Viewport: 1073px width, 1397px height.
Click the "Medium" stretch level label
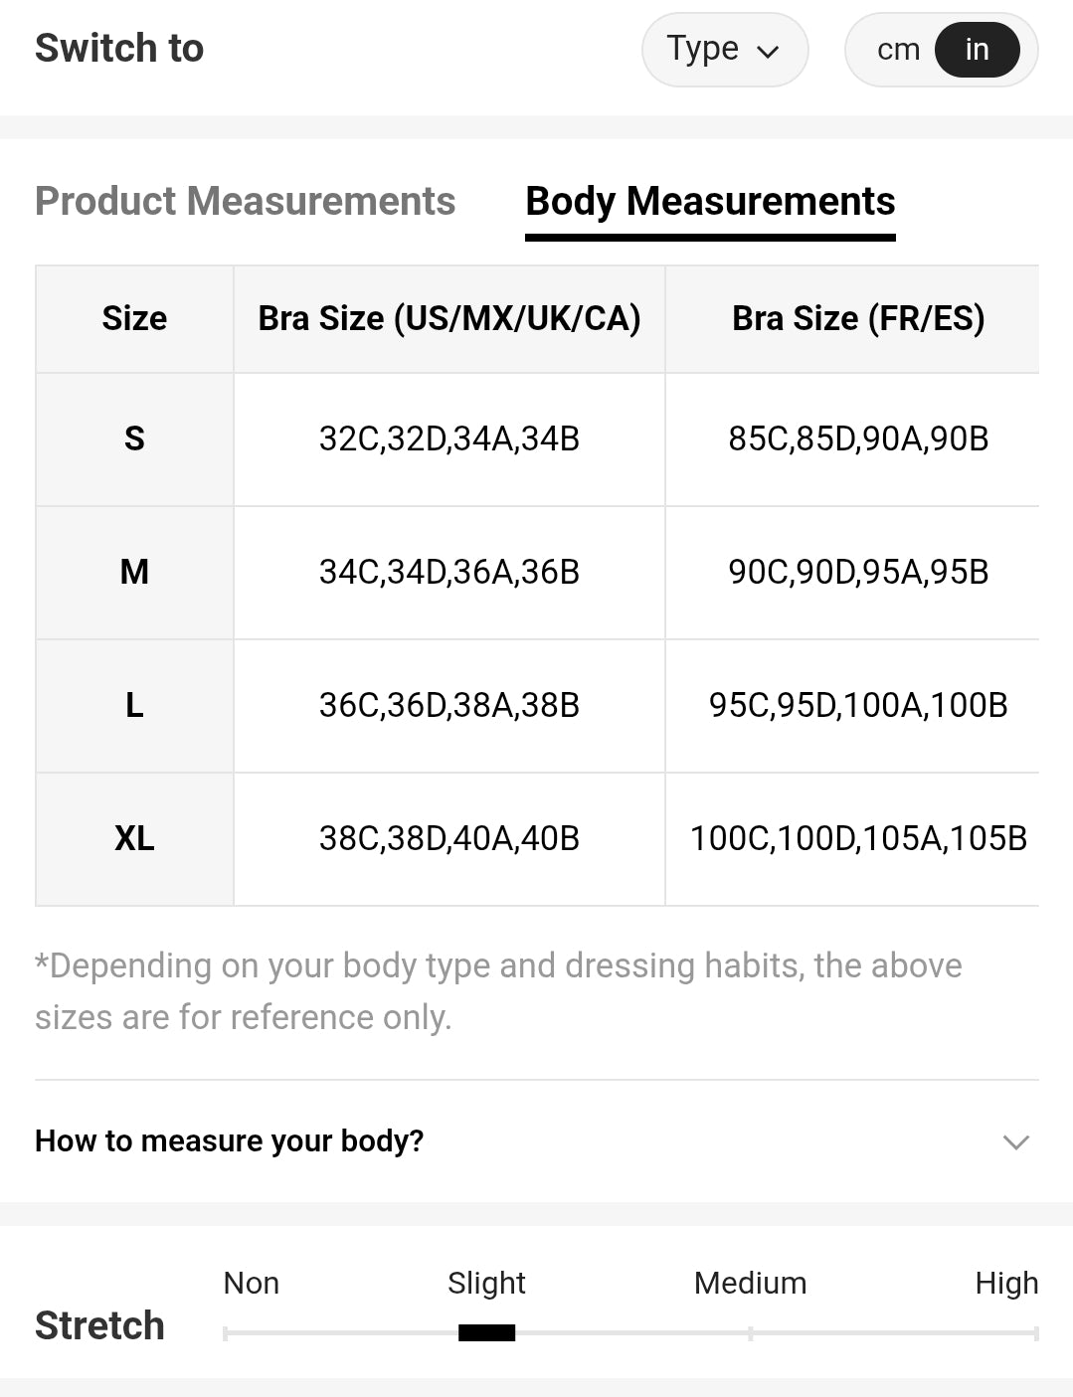[x=750, y=1283]
